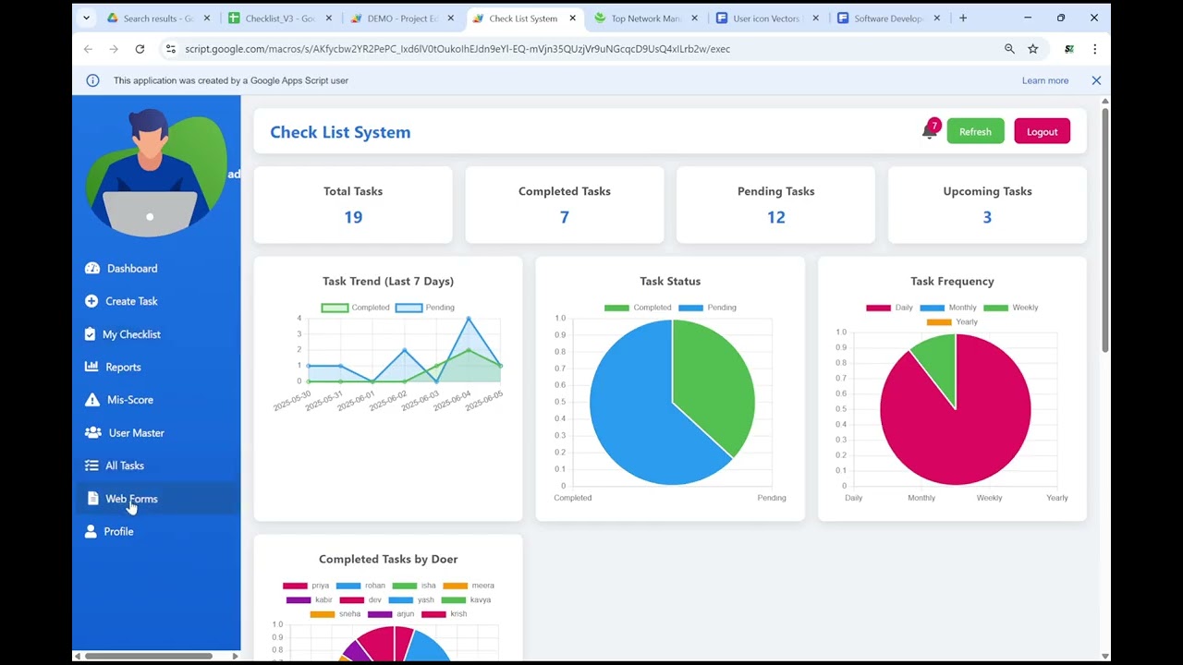Image resolution: width=1183 pixels, height=665 pixels.
Task: Click the user avatar illustration
Action: tap(155, 173)
